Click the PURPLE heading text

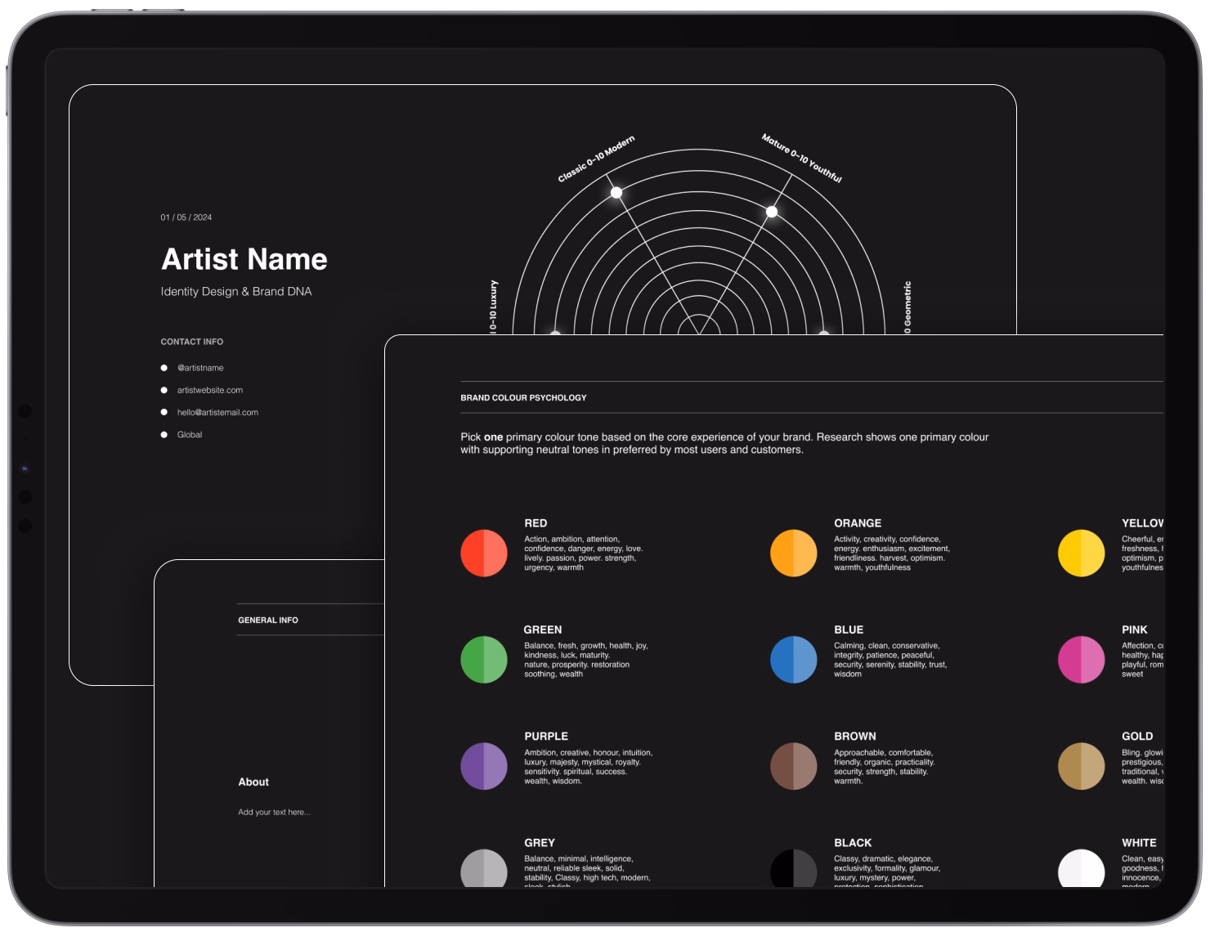[546, 736]
